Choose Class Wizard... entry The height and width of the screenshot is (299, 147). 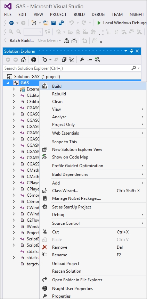pos(93,191)
